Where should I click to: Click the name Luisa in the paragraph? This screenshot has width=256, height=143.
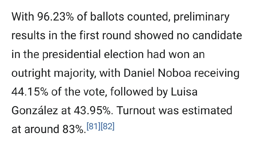click(184, 92)
